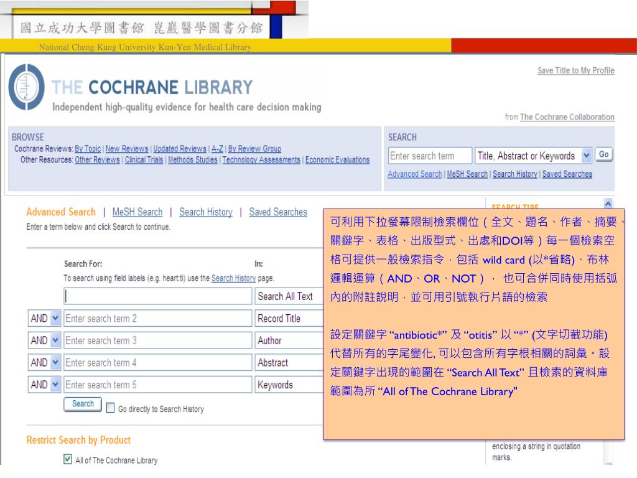The height and width of the screenshot is (478, 637).
Task: Open AND operator dropdown for term 4
Action: coord(44,362)
